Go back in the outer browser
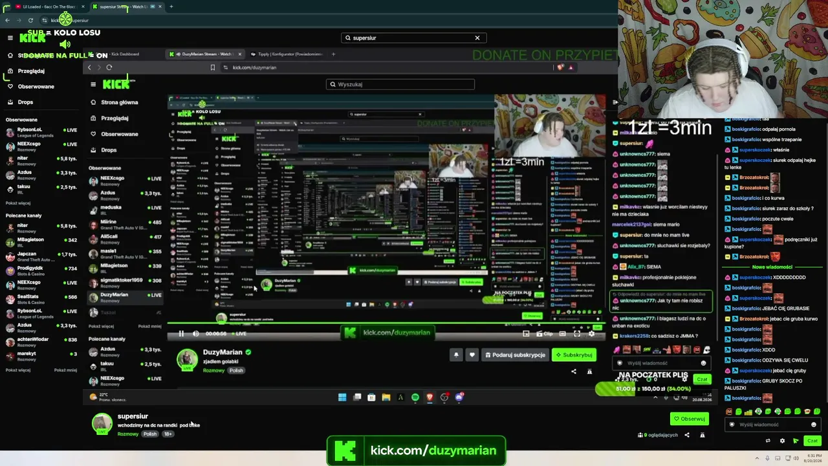This screenshot has width=828, height=466. pos(7,20)
